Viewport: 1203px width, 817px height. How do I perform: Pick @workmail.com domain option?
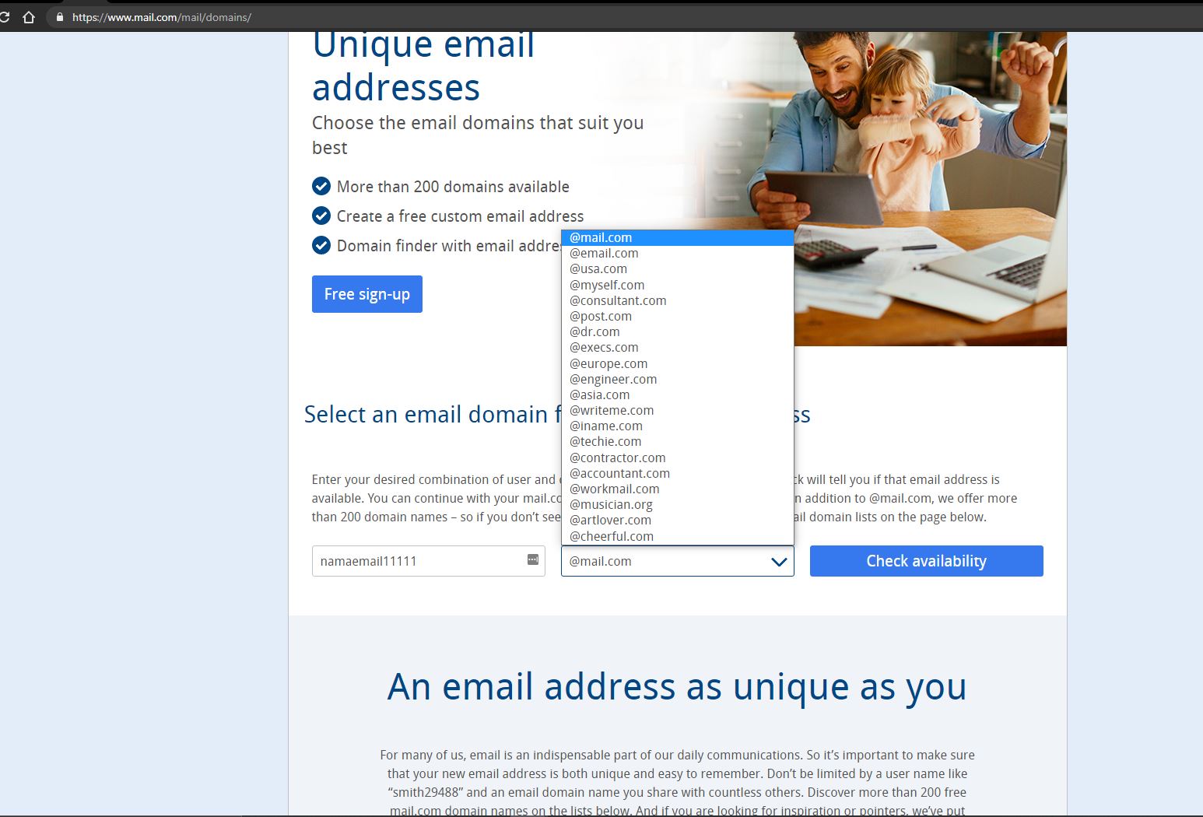pos(677,489)
